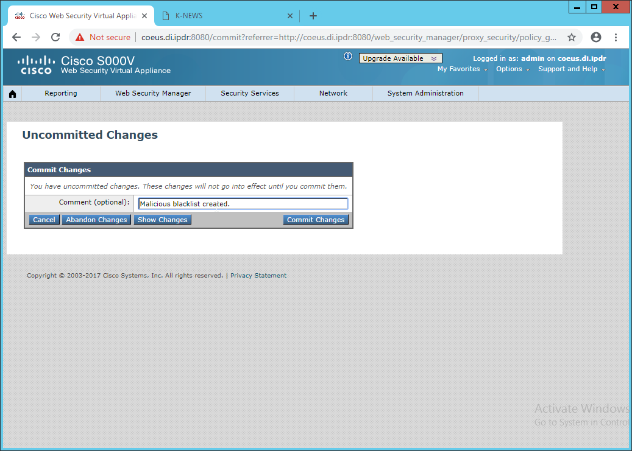Minimize the browser window

tap(577, 7)
